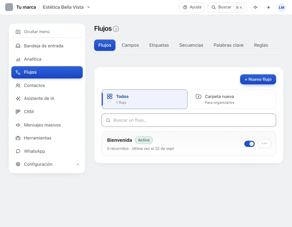Open Herramientas briefcase icon
Image resolution: width=292 pixels, height=227 pixels.
[x=18, y=138]
